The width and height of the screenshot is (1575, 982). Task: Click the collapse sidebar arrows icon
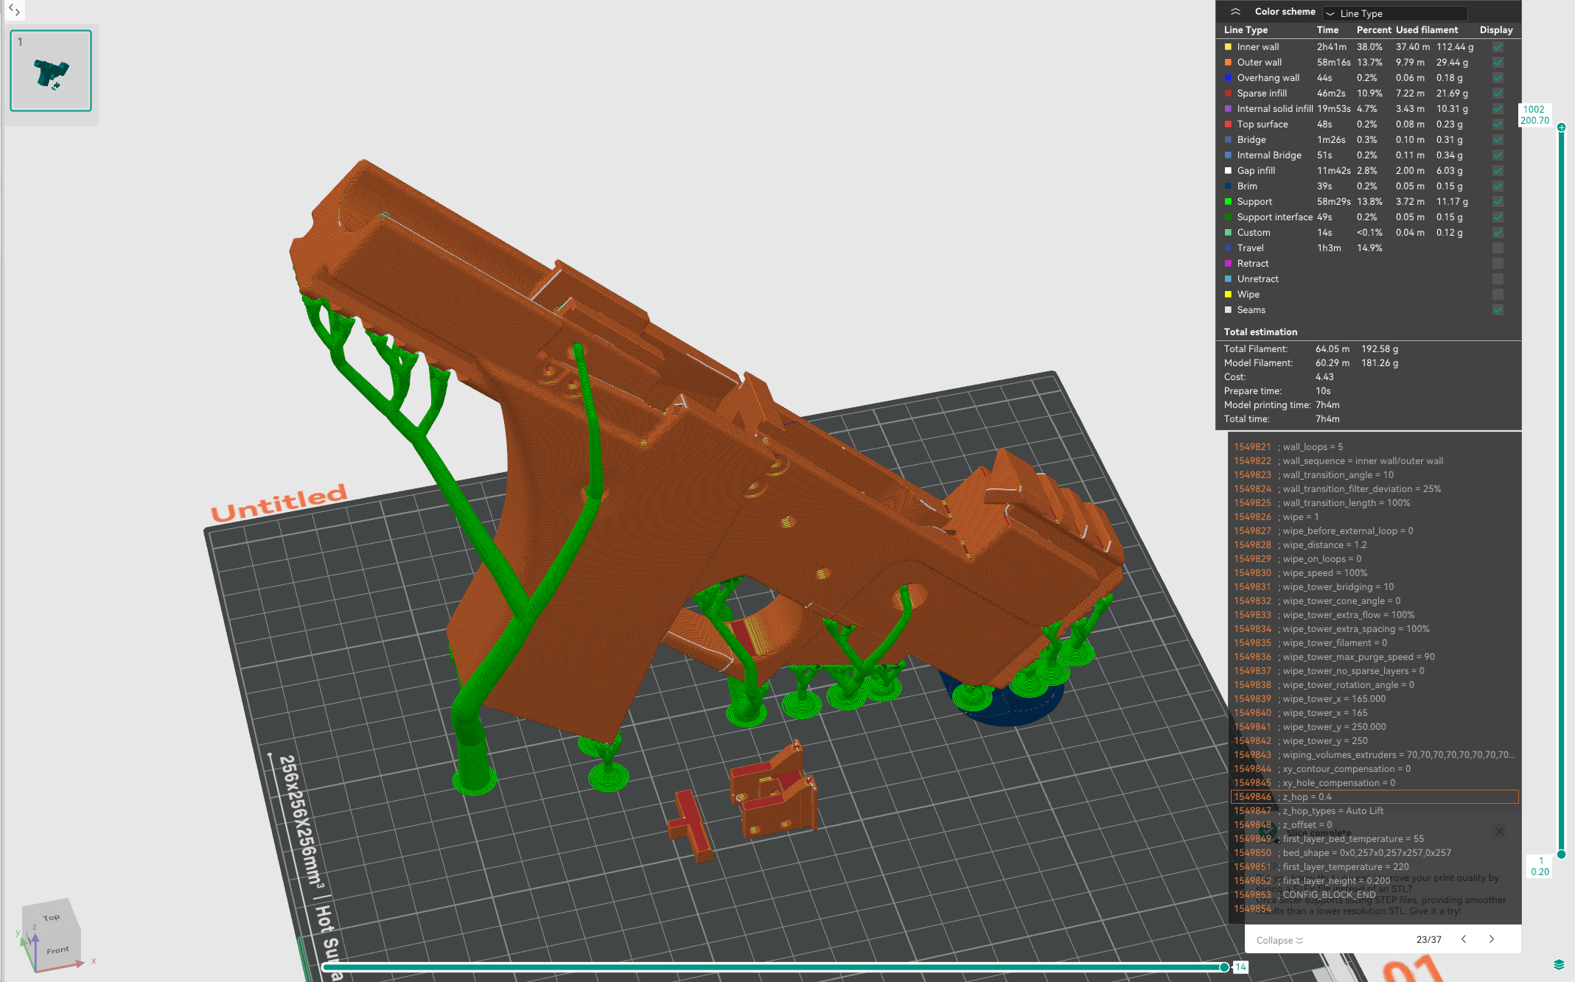tap(14, 10)
